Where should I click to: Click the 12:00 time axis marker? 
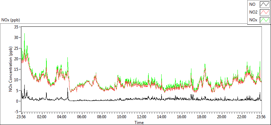click(x=141, y=117)
